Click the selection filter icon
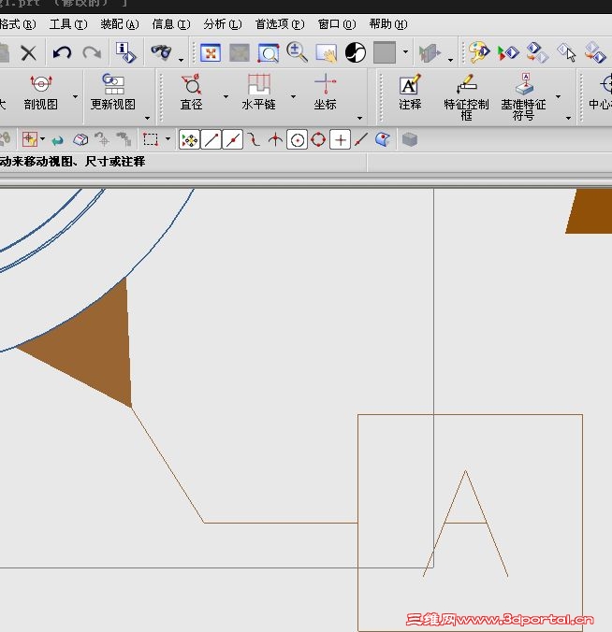612x632 pixels. (30, 140)
